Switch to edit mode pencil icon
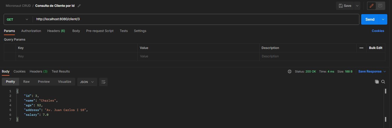The width and height of the screenshot is (392, 128). pyautogui.click(x=371, y=6)
